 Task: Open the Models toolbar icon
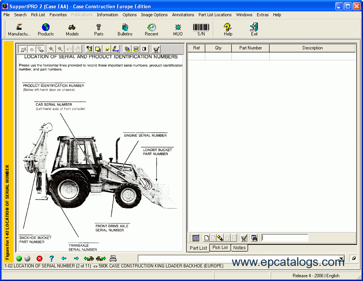tap(72, 29)
